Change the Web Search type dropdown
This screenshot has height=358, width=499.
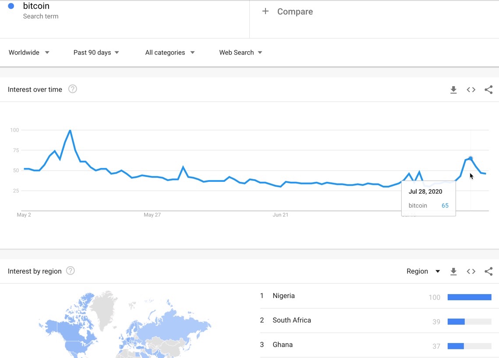click(x=241, y=52)
